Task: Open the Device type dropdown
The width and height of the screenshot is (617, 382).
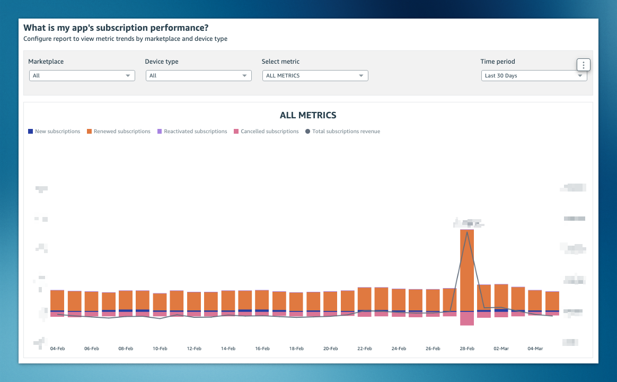Action: (x=199, y=75)
